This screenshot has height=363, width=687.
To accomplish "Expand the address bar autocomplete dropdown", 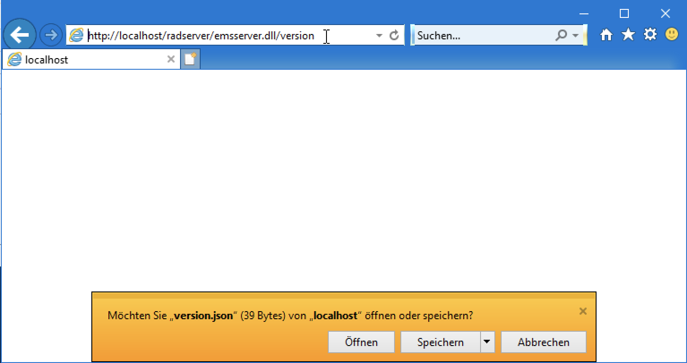I will pos(379,35).
